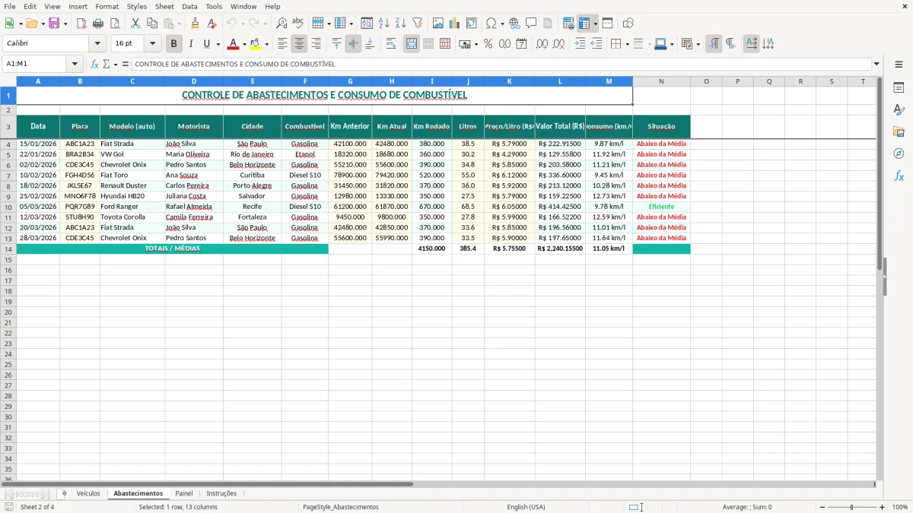Toggle Align Right
This screenshot has height=513, width=913.
(x=316, y=44)
